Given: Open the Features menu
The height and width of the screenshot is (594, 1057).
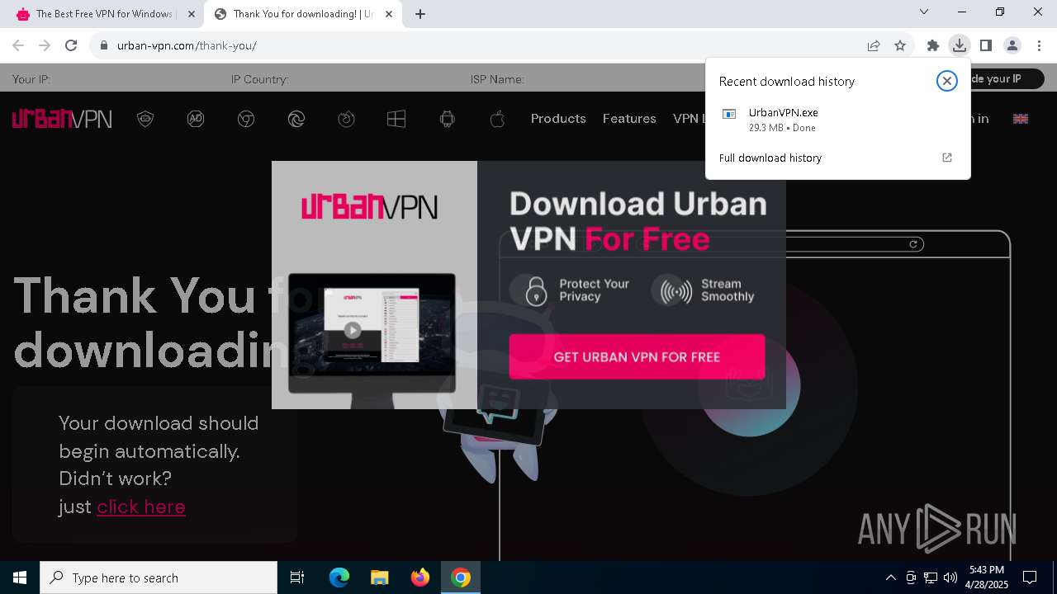Looking at the screenshot, I should coord(629,119).
